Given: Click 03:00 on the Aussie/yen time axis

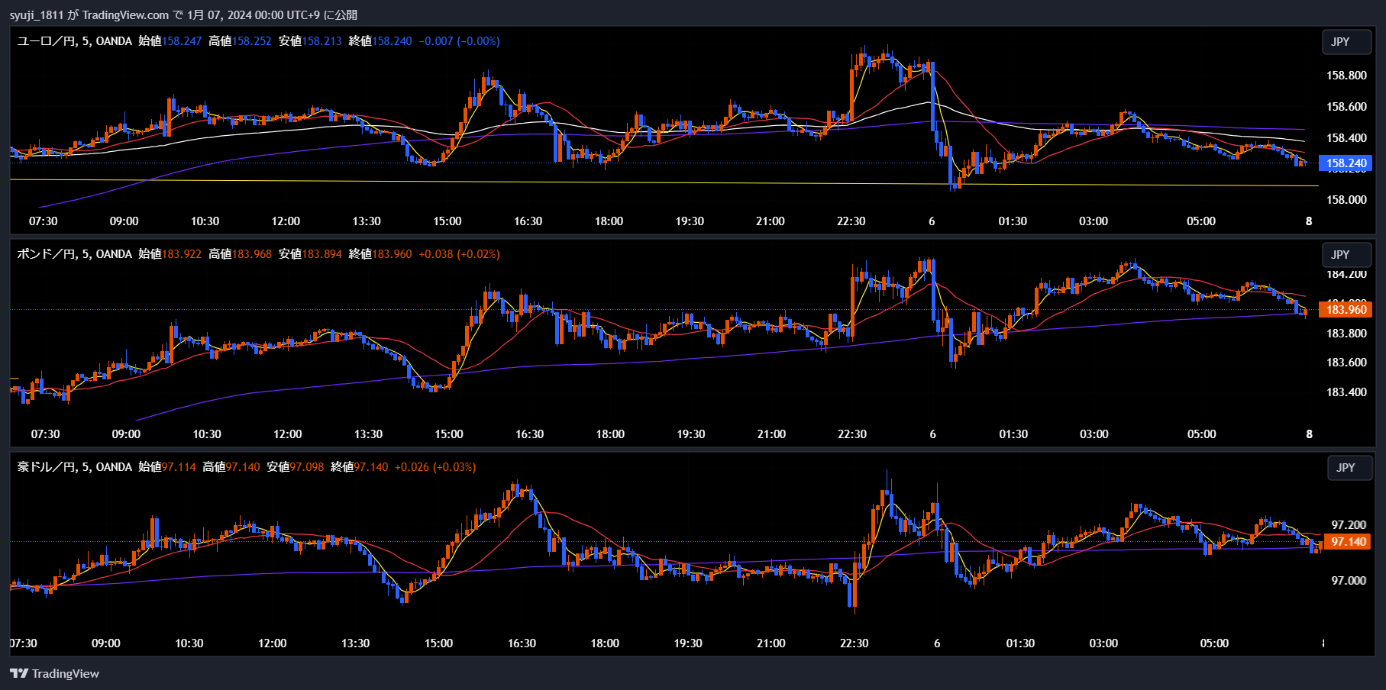Looking at the screenshot, I should (x=1103, y=643).
